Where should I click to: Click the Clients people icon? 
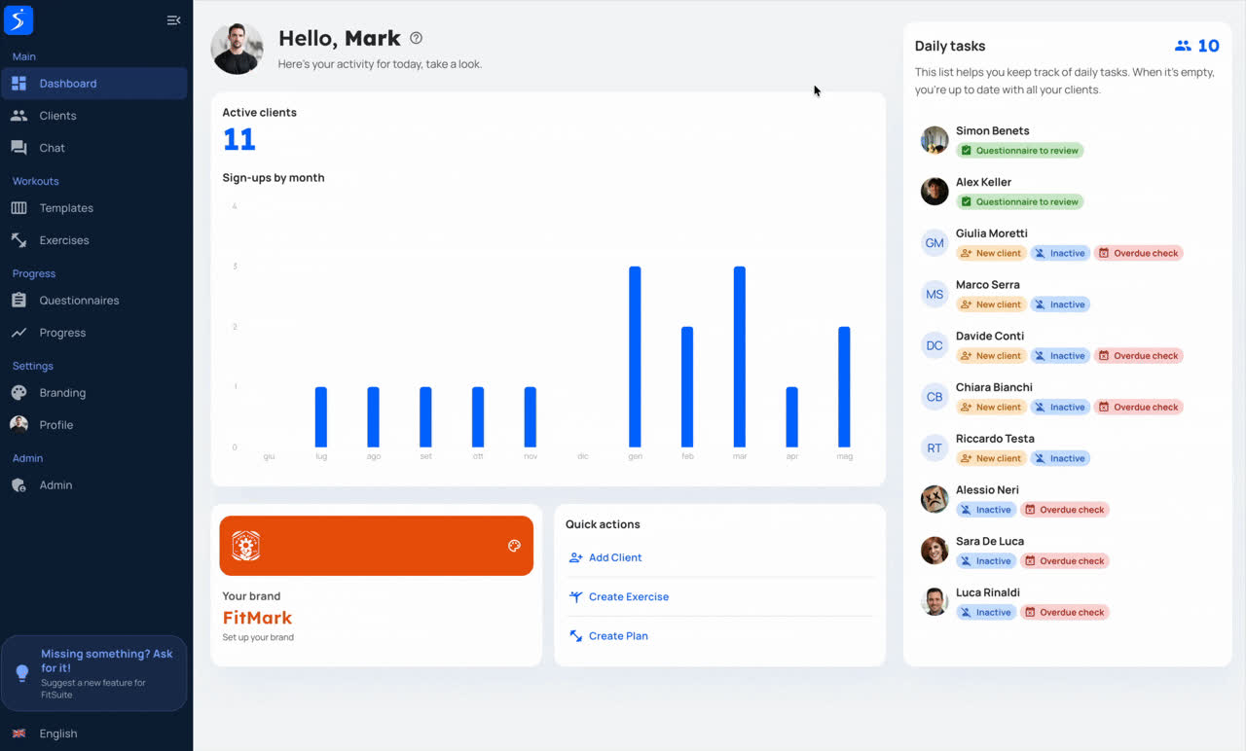(x=18, y=116)
